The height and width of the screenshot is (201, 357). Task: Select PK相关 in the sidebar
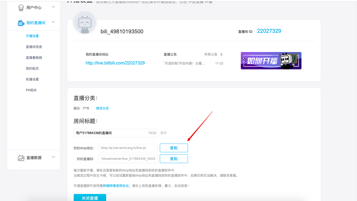coord(31,90)
